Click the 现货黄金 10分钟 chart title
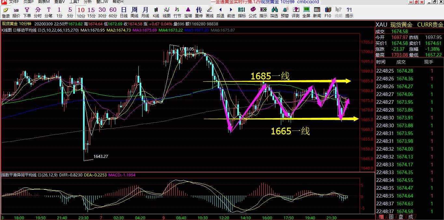This screenshot has height=220, width=444. 16,24
